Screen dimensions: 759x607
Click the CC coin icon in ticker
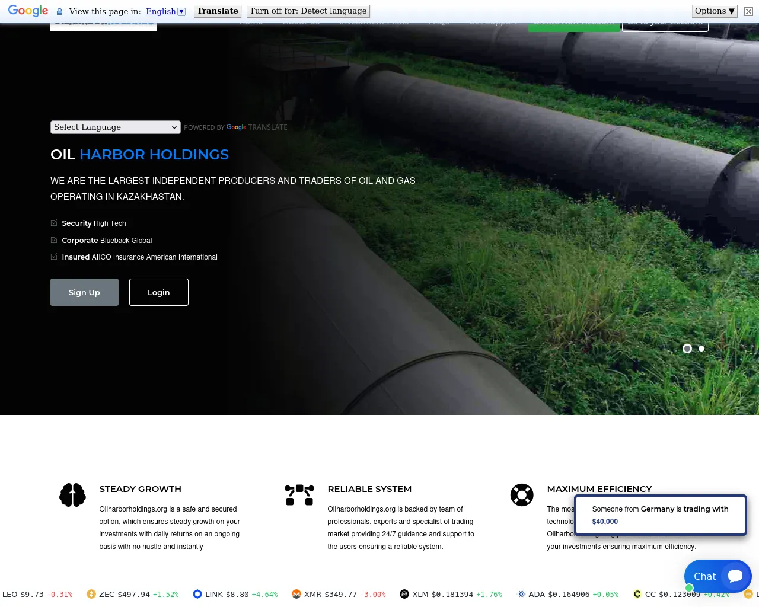[x=637, y=594]
